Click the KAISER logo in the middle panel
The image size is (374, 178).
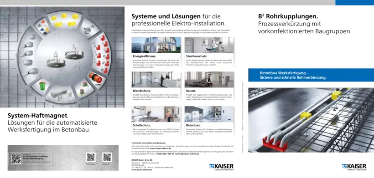coord(221,167)
